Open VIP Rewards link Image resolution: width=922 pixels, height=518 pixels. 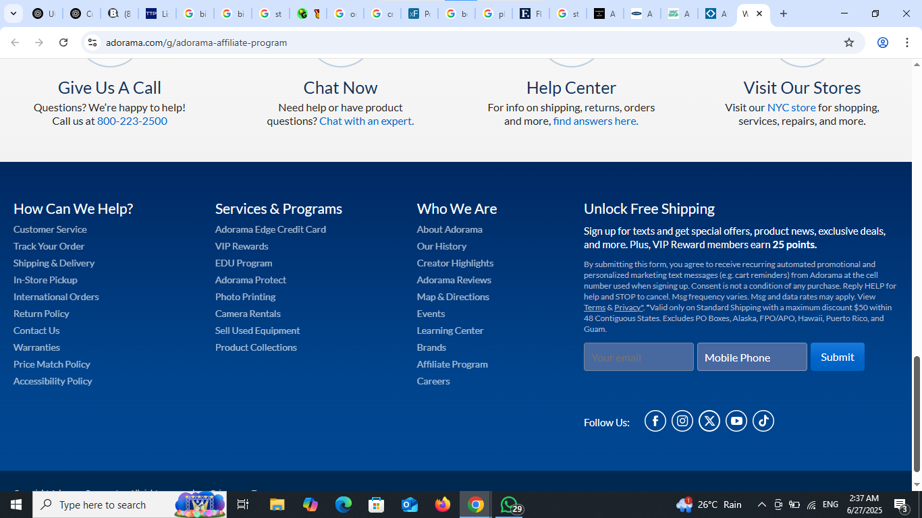[242, 246]
